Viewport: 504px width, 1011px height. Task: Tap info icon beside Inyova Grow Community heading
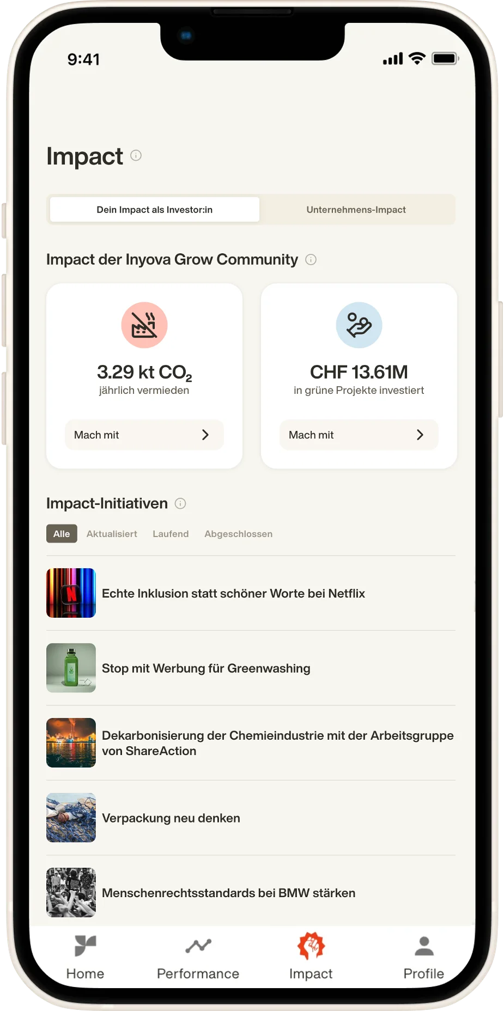pos(311,260)
